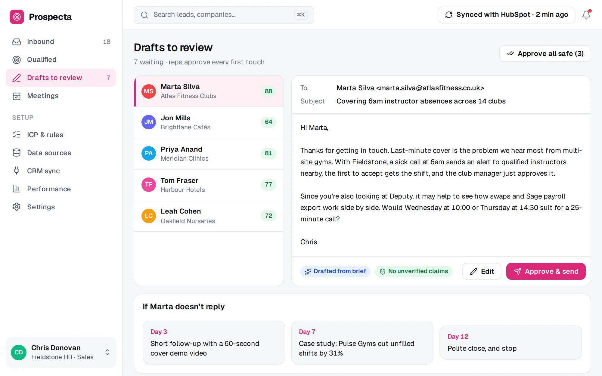
Task: Click the Edit draft button
Action: tap(482, 271)
